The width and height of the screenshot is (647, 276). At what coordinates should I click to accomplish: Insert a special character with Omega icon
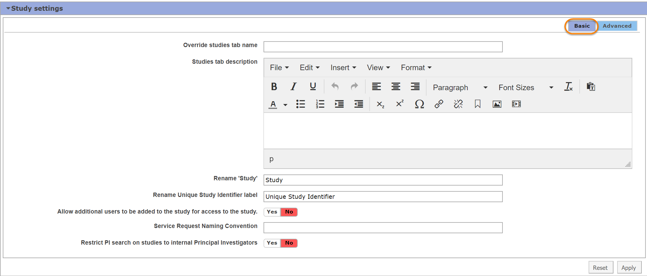(419, 104)
